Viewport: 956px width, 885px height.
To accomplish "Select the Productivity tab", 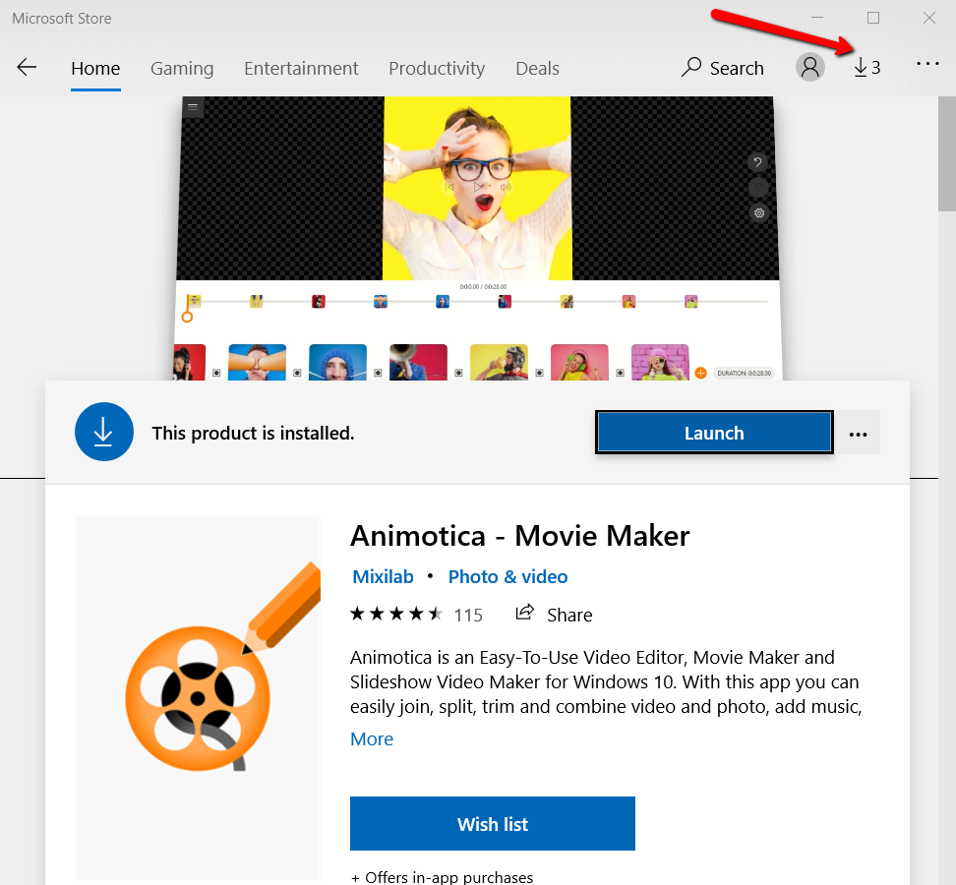I will pyautogui.click(x=437, y=68).
